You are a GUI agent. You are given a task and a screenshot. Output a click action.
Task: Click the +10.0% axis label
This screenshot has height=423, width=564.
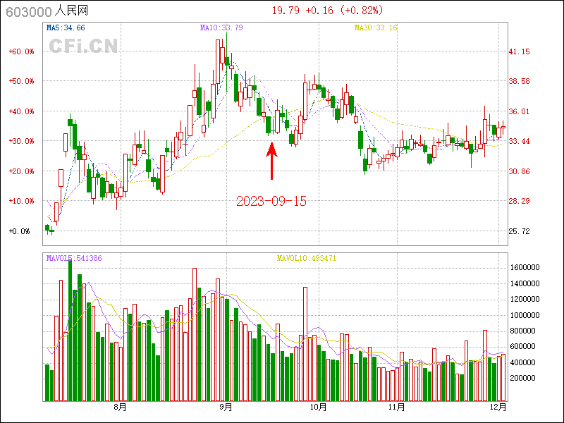tap(22, 201)
